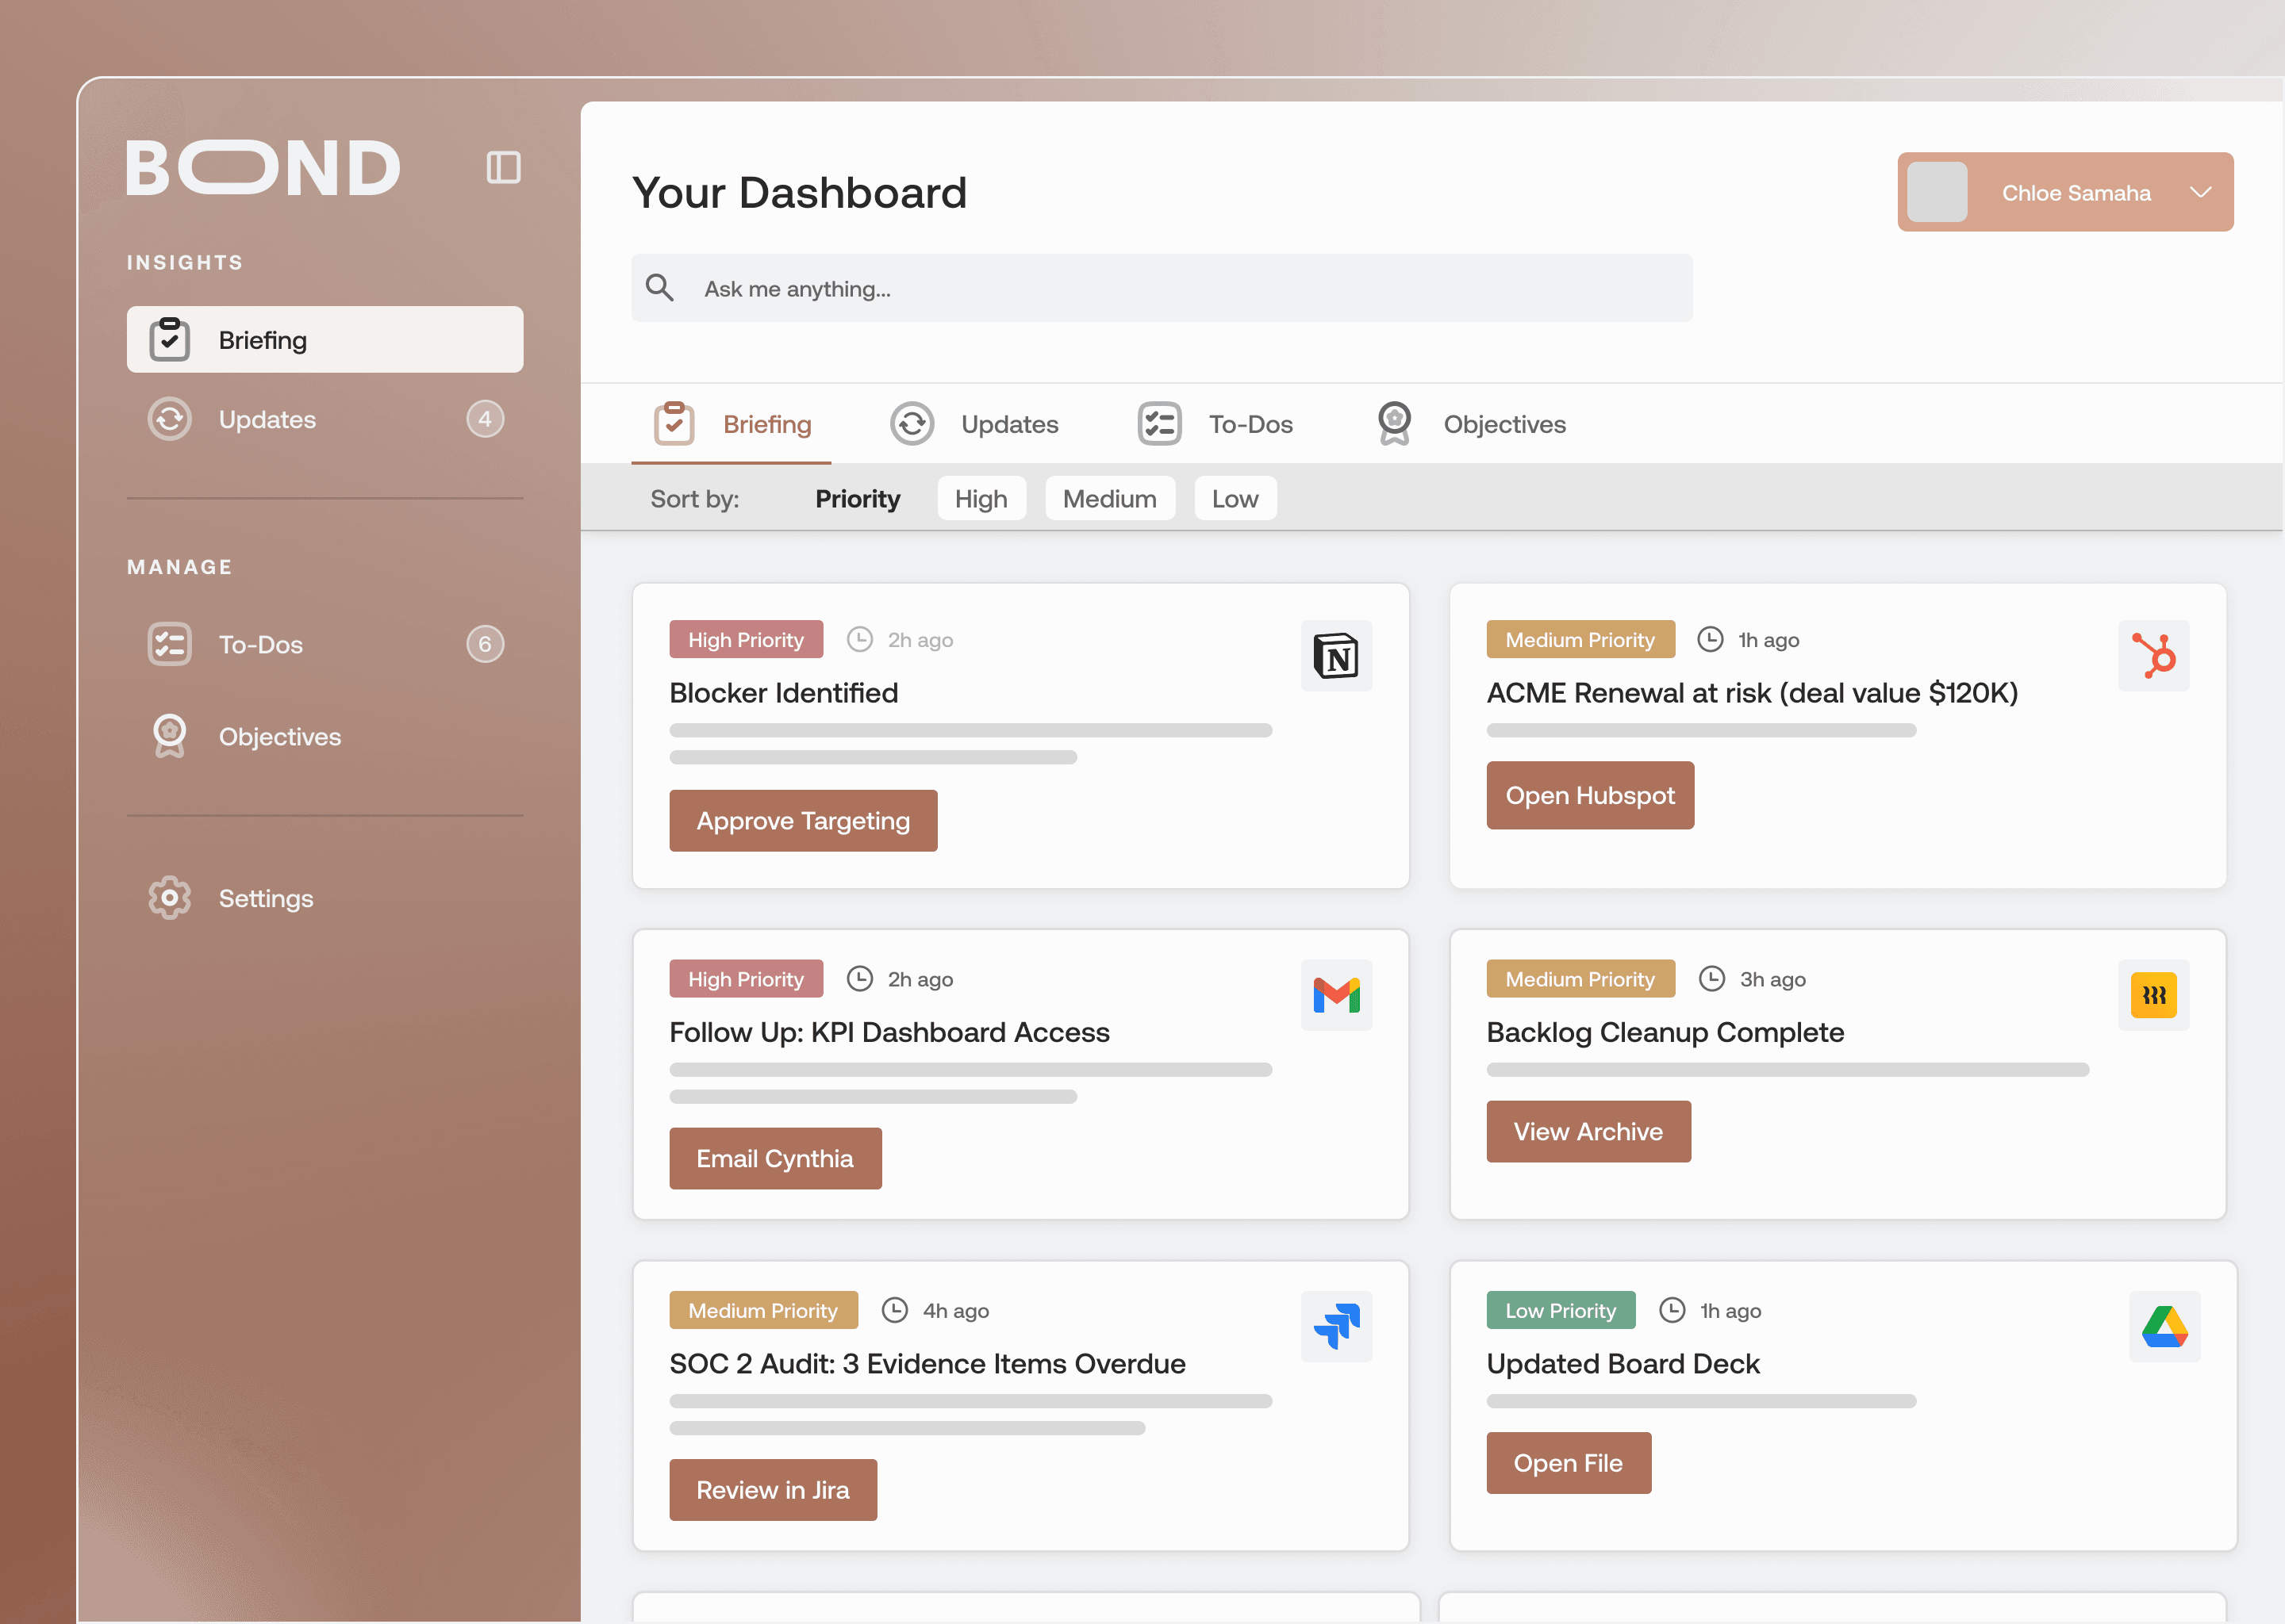Click the Gmail icon on KPI Dashboard card
The height and width of the screenshot is (1624, 2285).
pos(1337,995)
